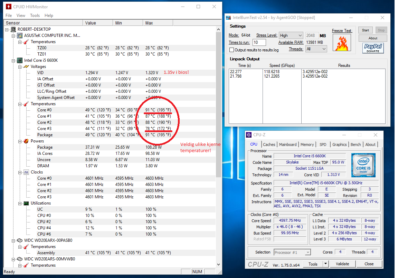Click the ROBERT-DESKTOP computer icon in HWMonitor
The image size is (398, 278).
(13, 29)
